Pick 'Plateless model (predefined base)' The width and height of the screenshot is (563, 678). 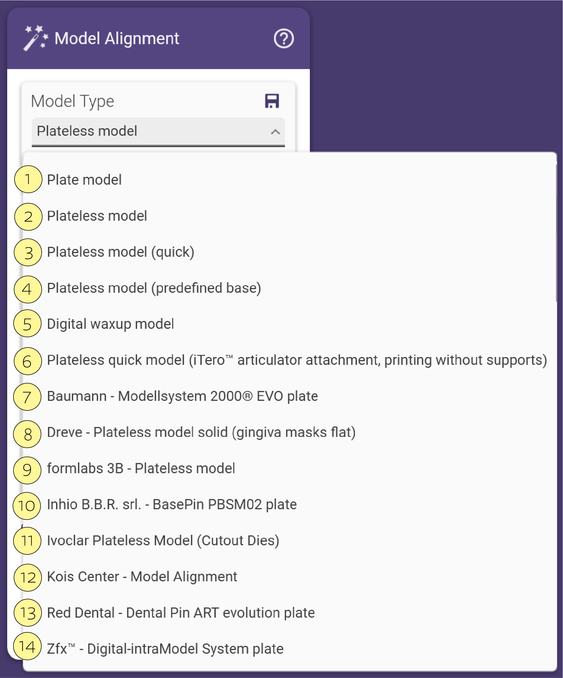click(x=289, y=288)
